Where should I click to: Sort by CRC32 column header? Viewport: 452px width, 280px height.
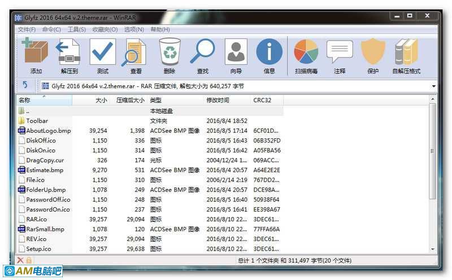pos(267,100)
